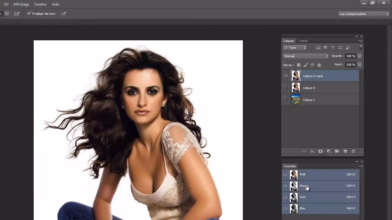Open the Opacité percentage dropdown
The width and height of the screenshot is (392, 220).
[x=359, y=56]
